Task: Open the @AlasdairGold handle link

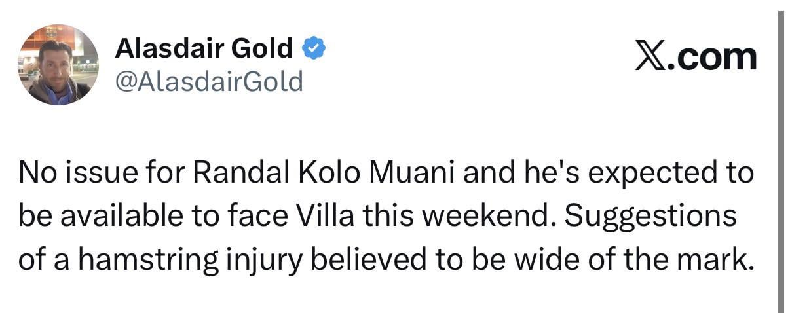Action: click(209, 82)
